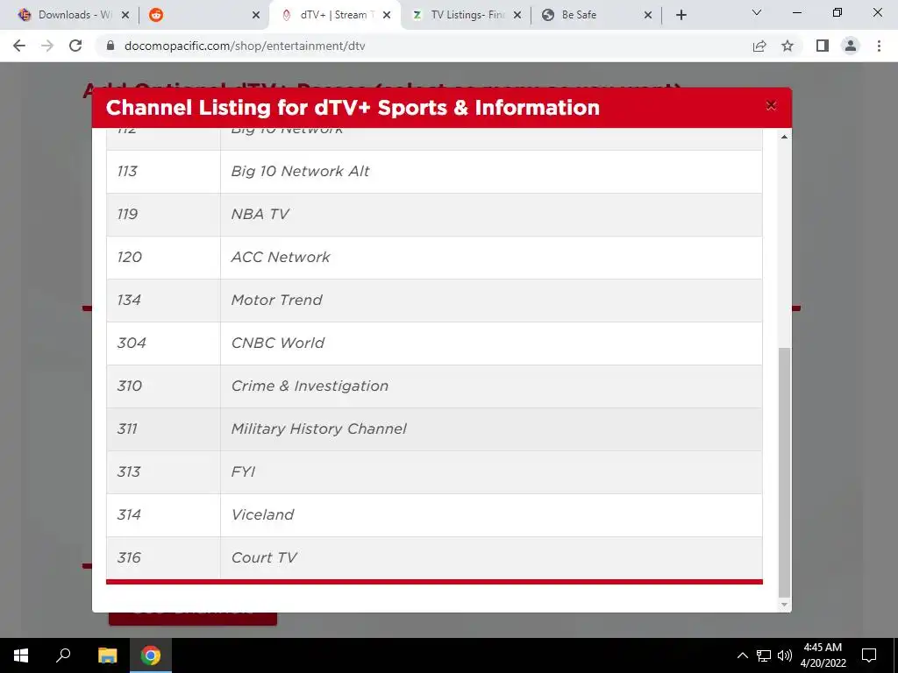Image resolution: width=898 pixels, height=673 pixels.
Task: Show hidden system tray icons
Action: coord(742,655)
